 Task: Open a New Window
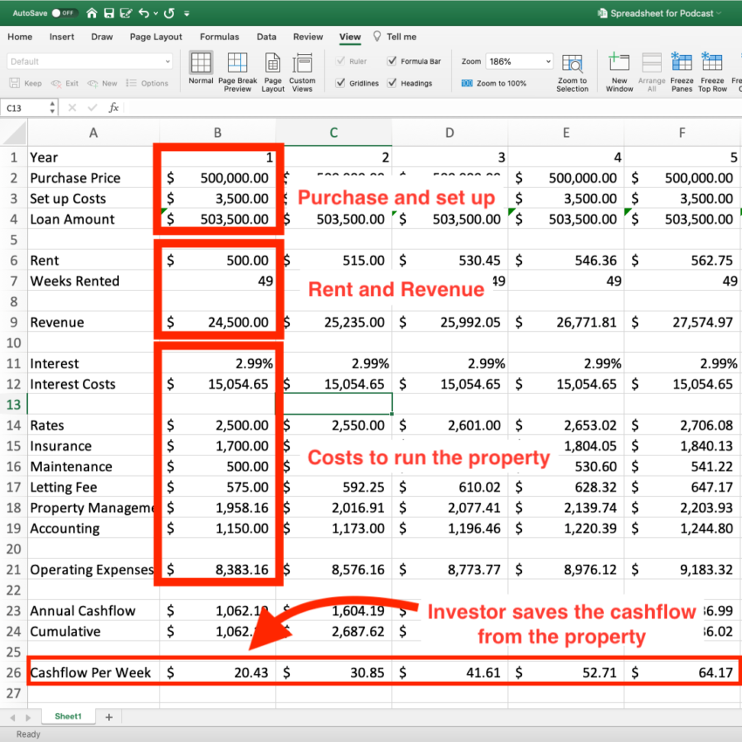(619, 72)
